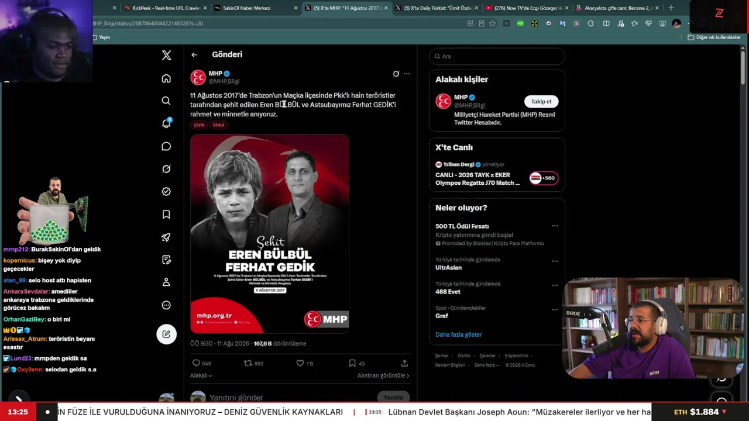Click Grok icon on the MHP post
Screen dimensions: 749x421
(396, 74)
